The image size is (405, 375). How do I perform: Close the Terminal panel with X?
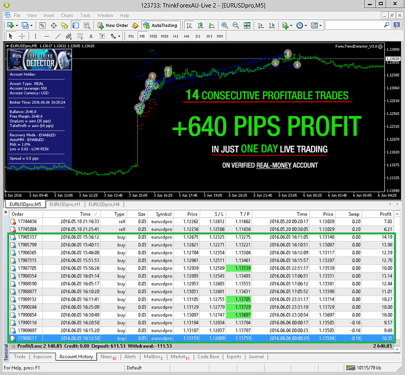click(6, 212)
